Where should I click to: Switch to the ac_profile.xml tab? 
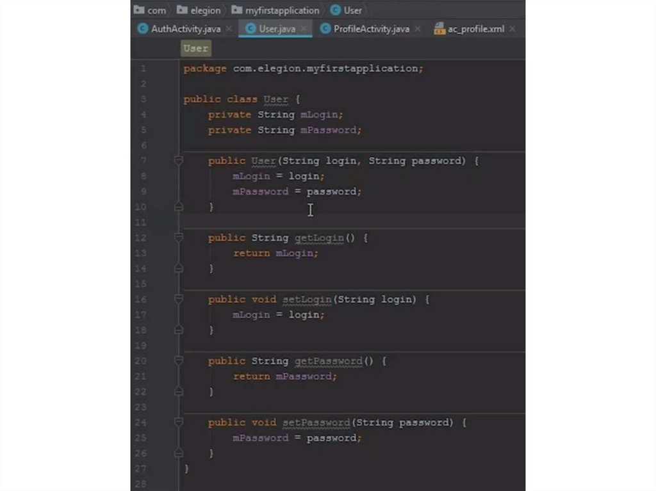click(x=476, y=29)
